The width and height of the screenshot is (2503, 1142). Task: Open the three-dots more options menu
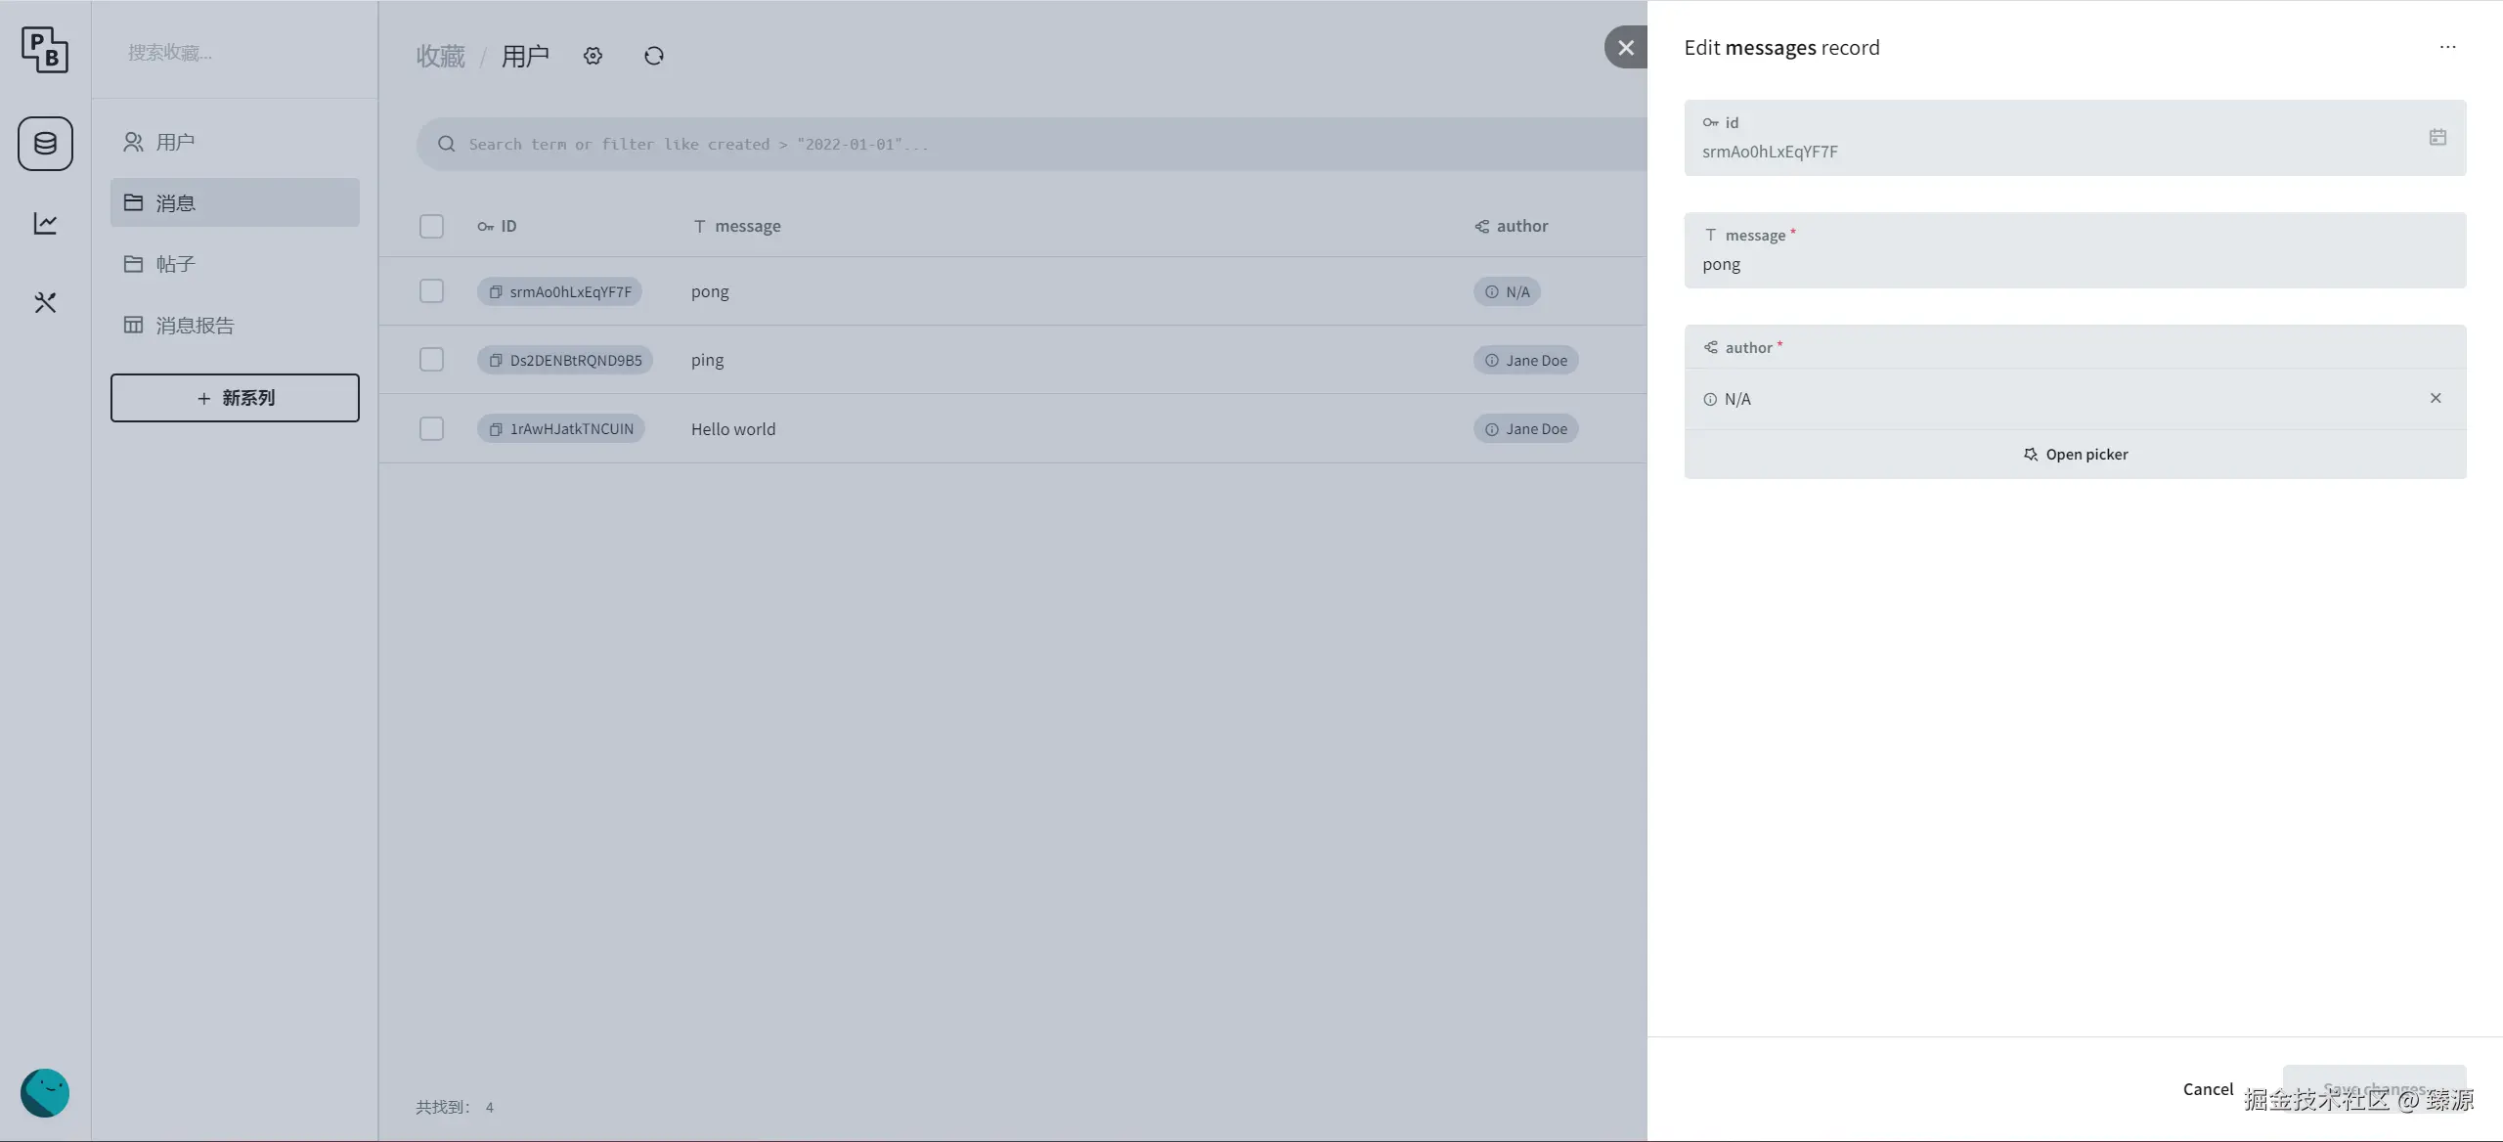click(x=2447, y=47)
